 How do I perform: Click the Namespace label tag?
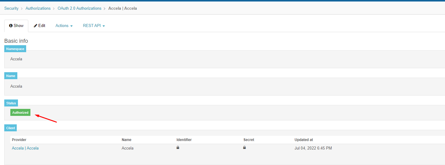coord(15,49)
